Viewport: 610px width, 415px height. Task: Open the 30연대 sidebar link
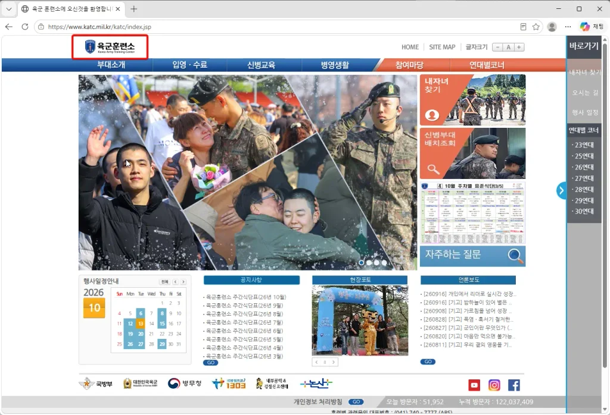click(583, 211)
